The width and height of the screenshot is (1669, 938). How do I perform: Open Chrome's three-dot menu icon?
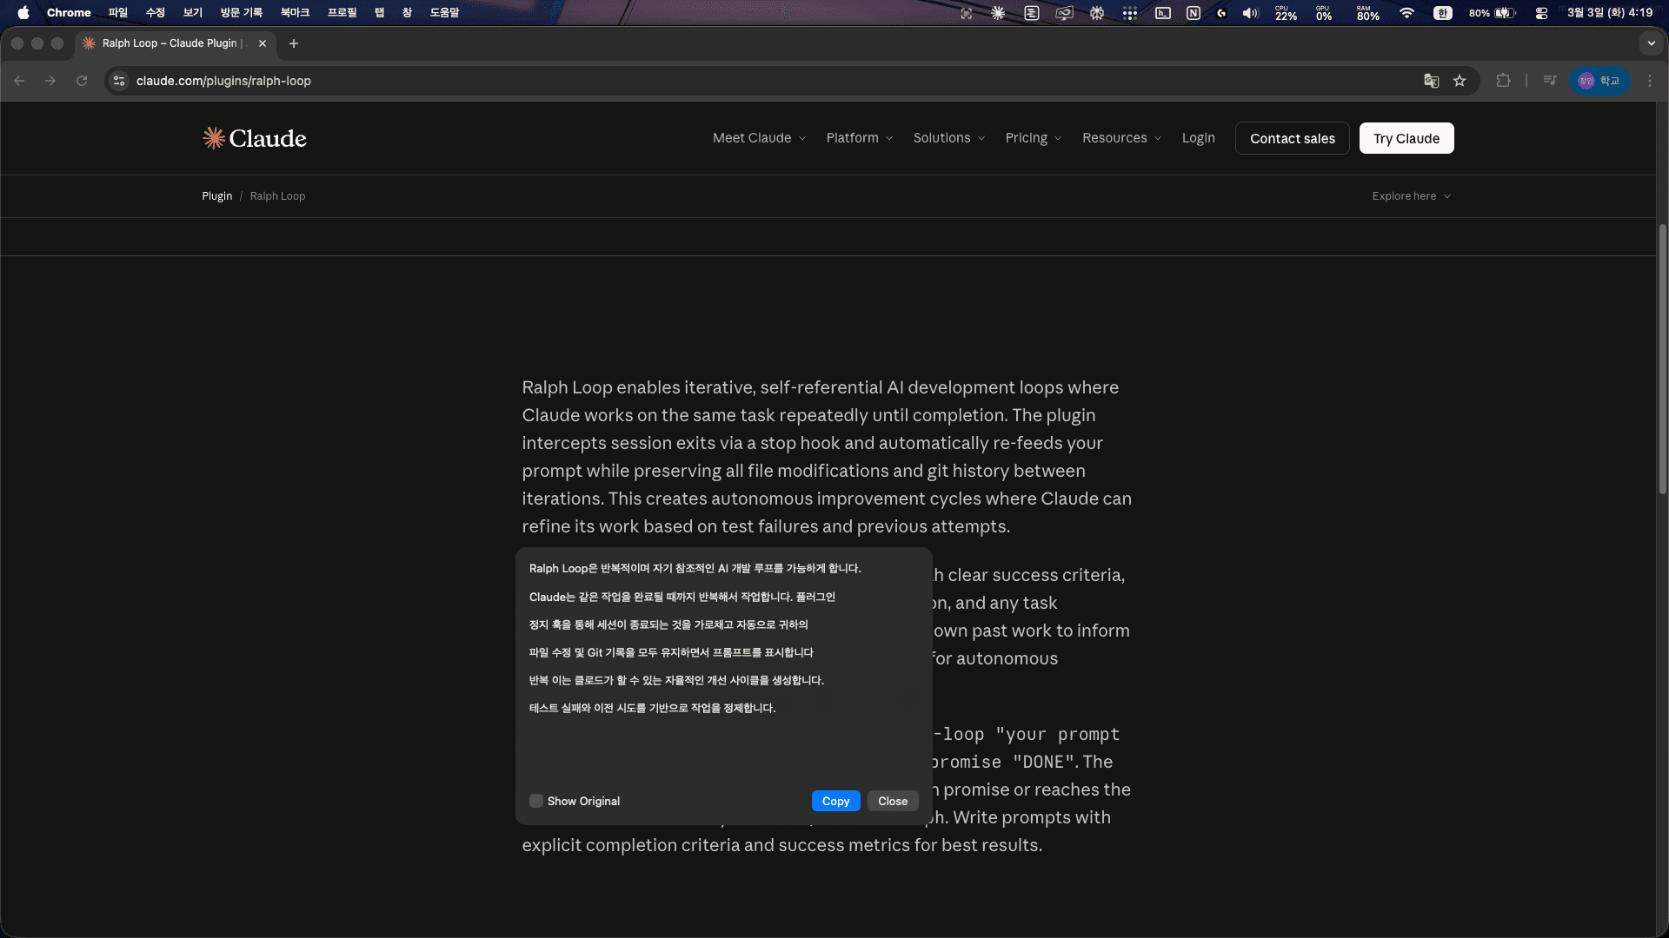[1651, 80]
